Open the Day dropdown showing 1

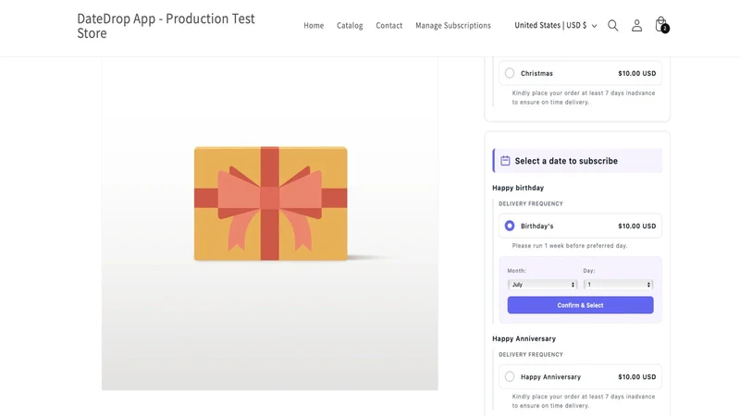click(618, 285)
